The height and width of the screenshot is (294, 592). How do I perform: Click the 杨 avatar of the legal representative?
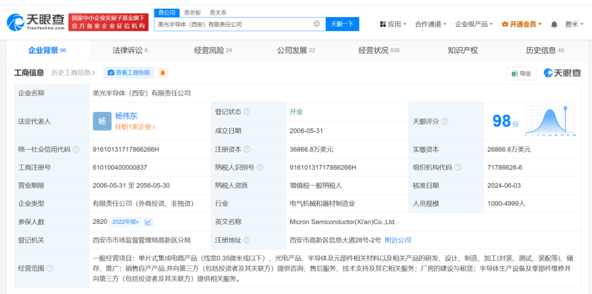tap(102, 122)
